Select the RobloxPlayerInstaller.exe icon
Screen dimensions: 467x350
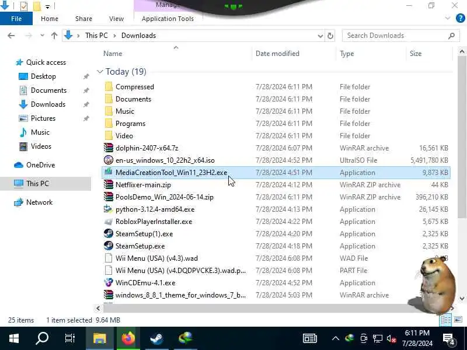tap(109, 222)
